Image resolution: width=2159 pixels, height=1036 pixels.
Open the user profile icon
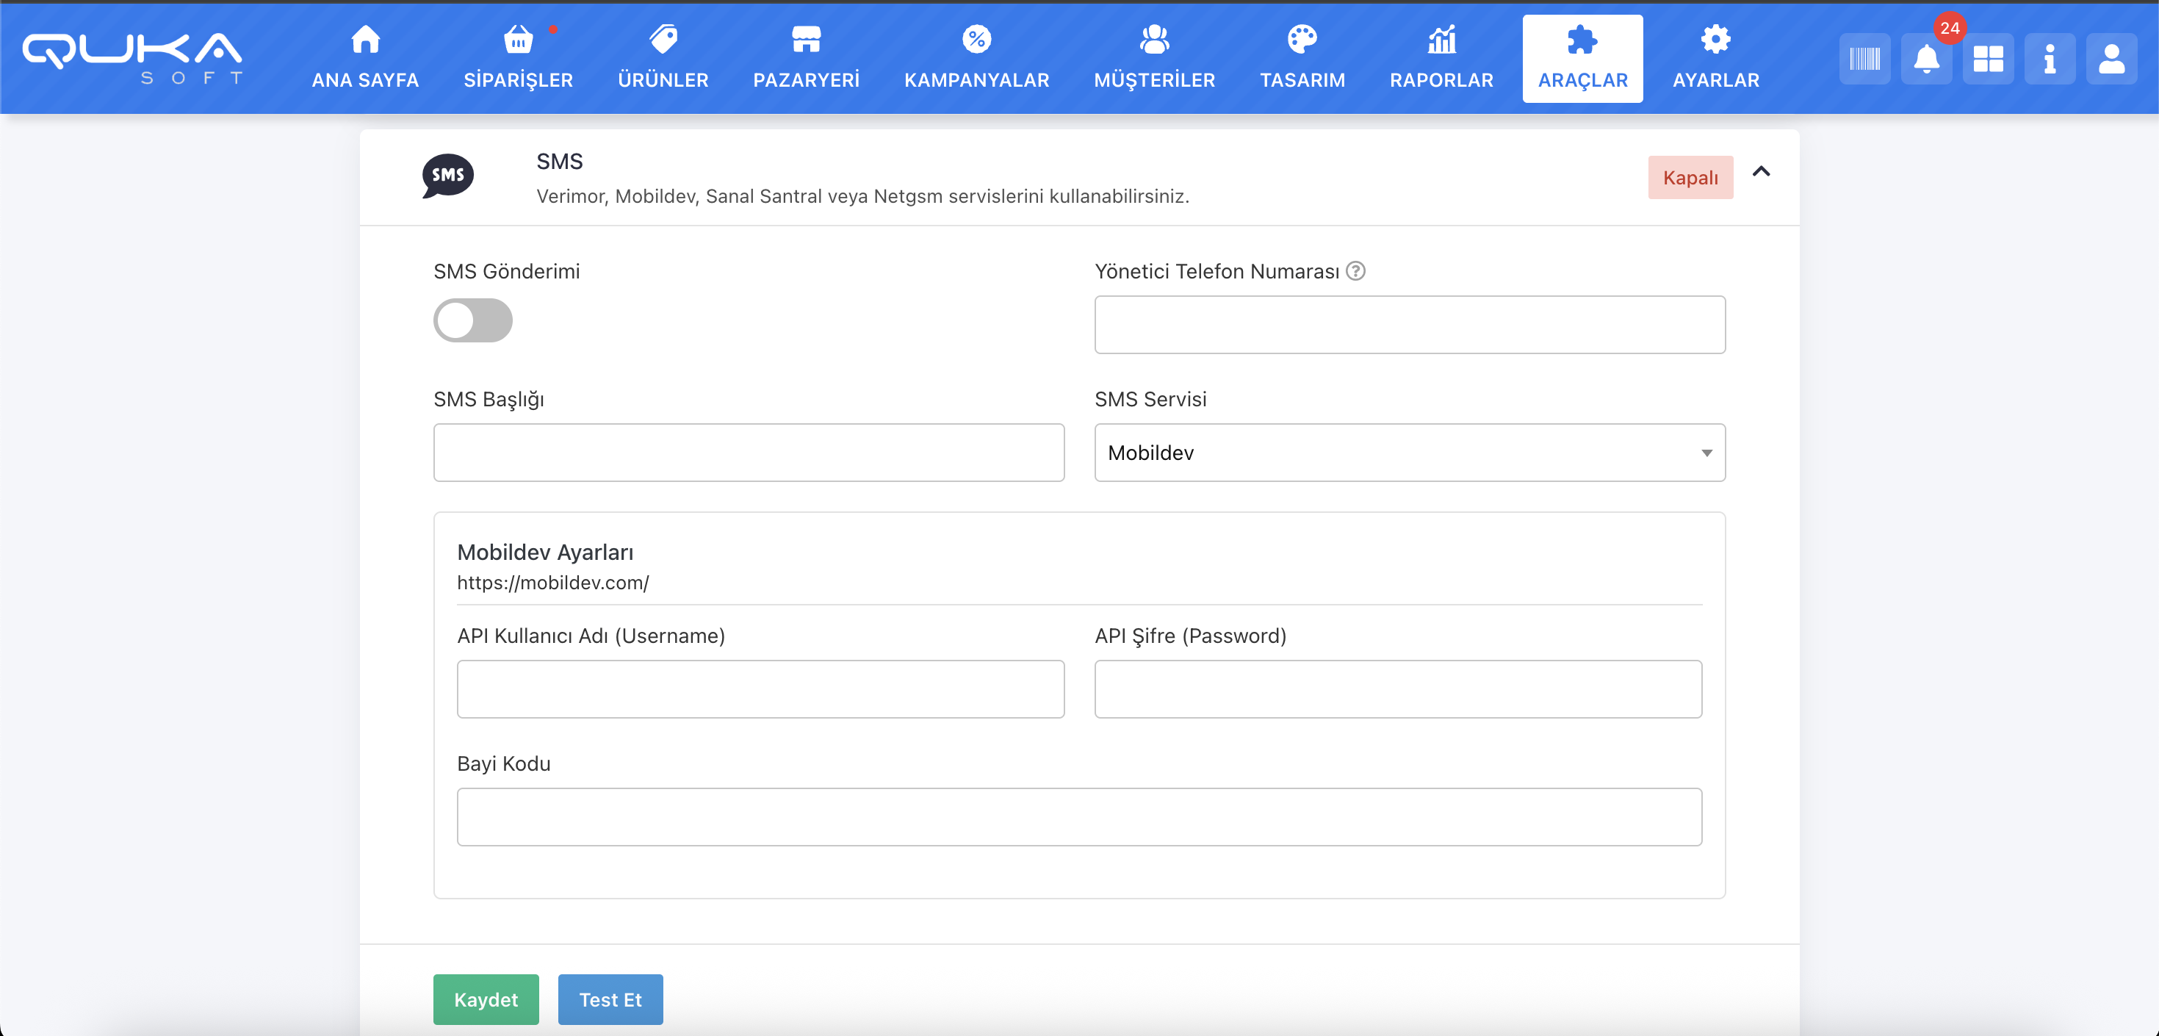(x=2111, y=59)
